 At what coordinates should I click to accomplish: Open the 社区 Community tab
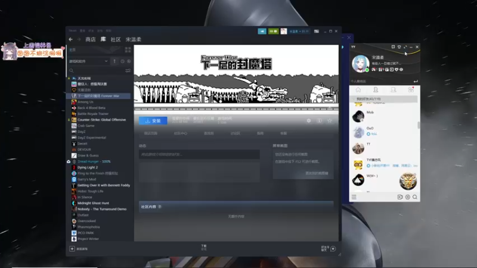(x=116, y=39)
